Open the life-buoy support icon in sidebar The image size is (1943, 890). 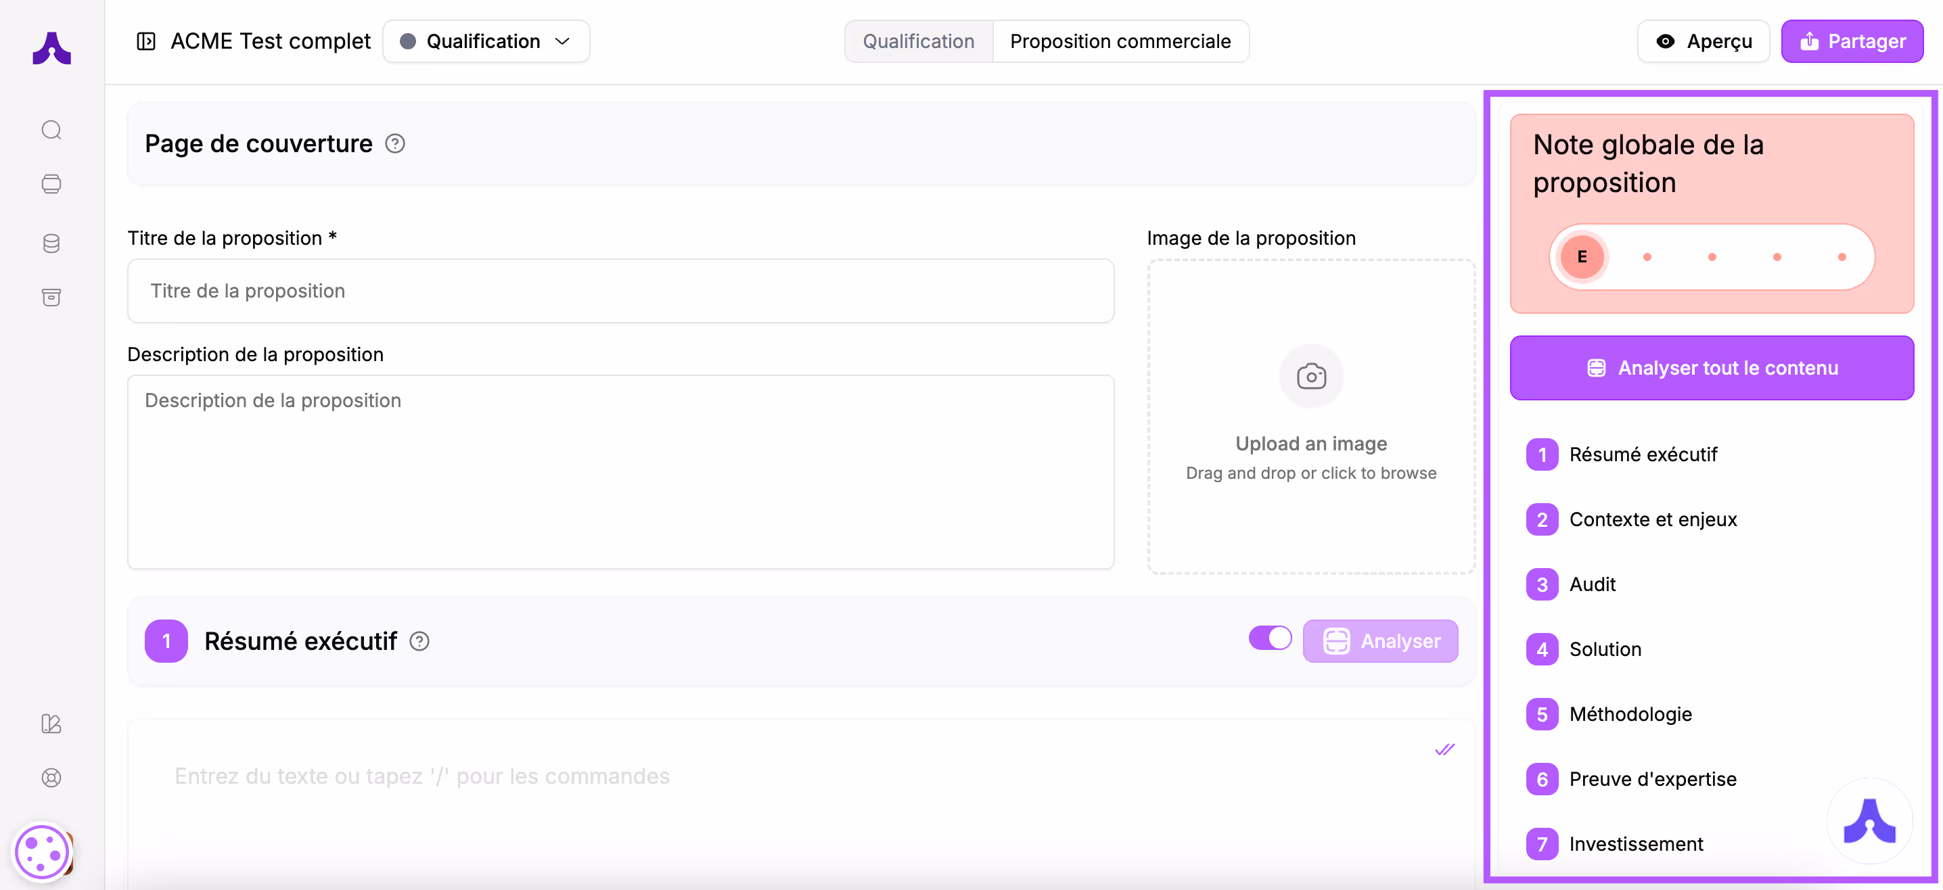pyautogui.click(x=51, y=778)
